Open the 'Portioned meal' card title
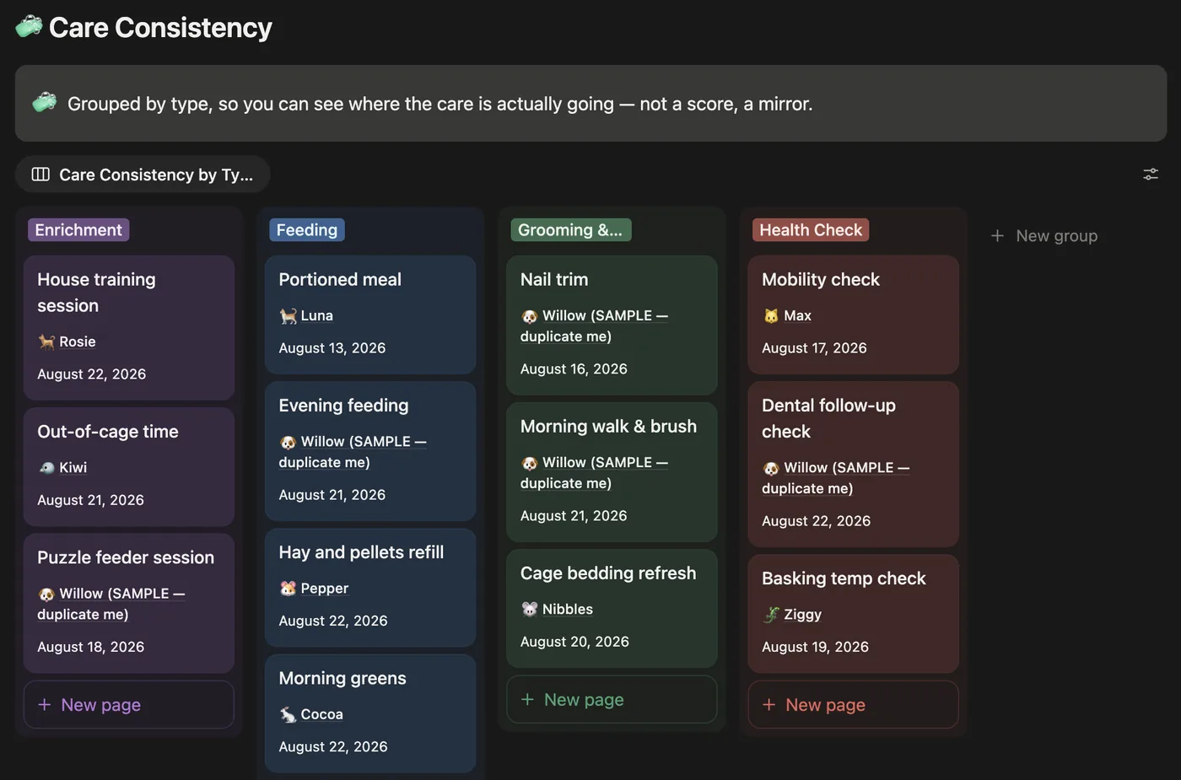This screenshot has width=1181, height=780. [340, 280]
